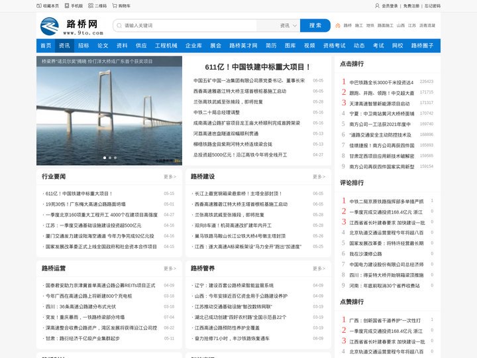Click hot keyword 山西
Viewport: 477px width, 358px height.
(x=401, y=26)
